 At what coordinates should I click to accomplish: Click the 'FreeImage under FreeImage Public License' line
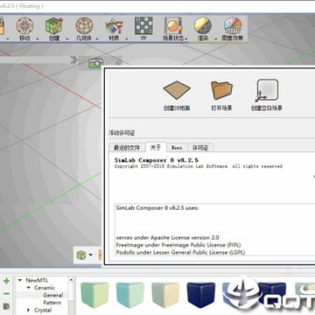tap(178, 245)
